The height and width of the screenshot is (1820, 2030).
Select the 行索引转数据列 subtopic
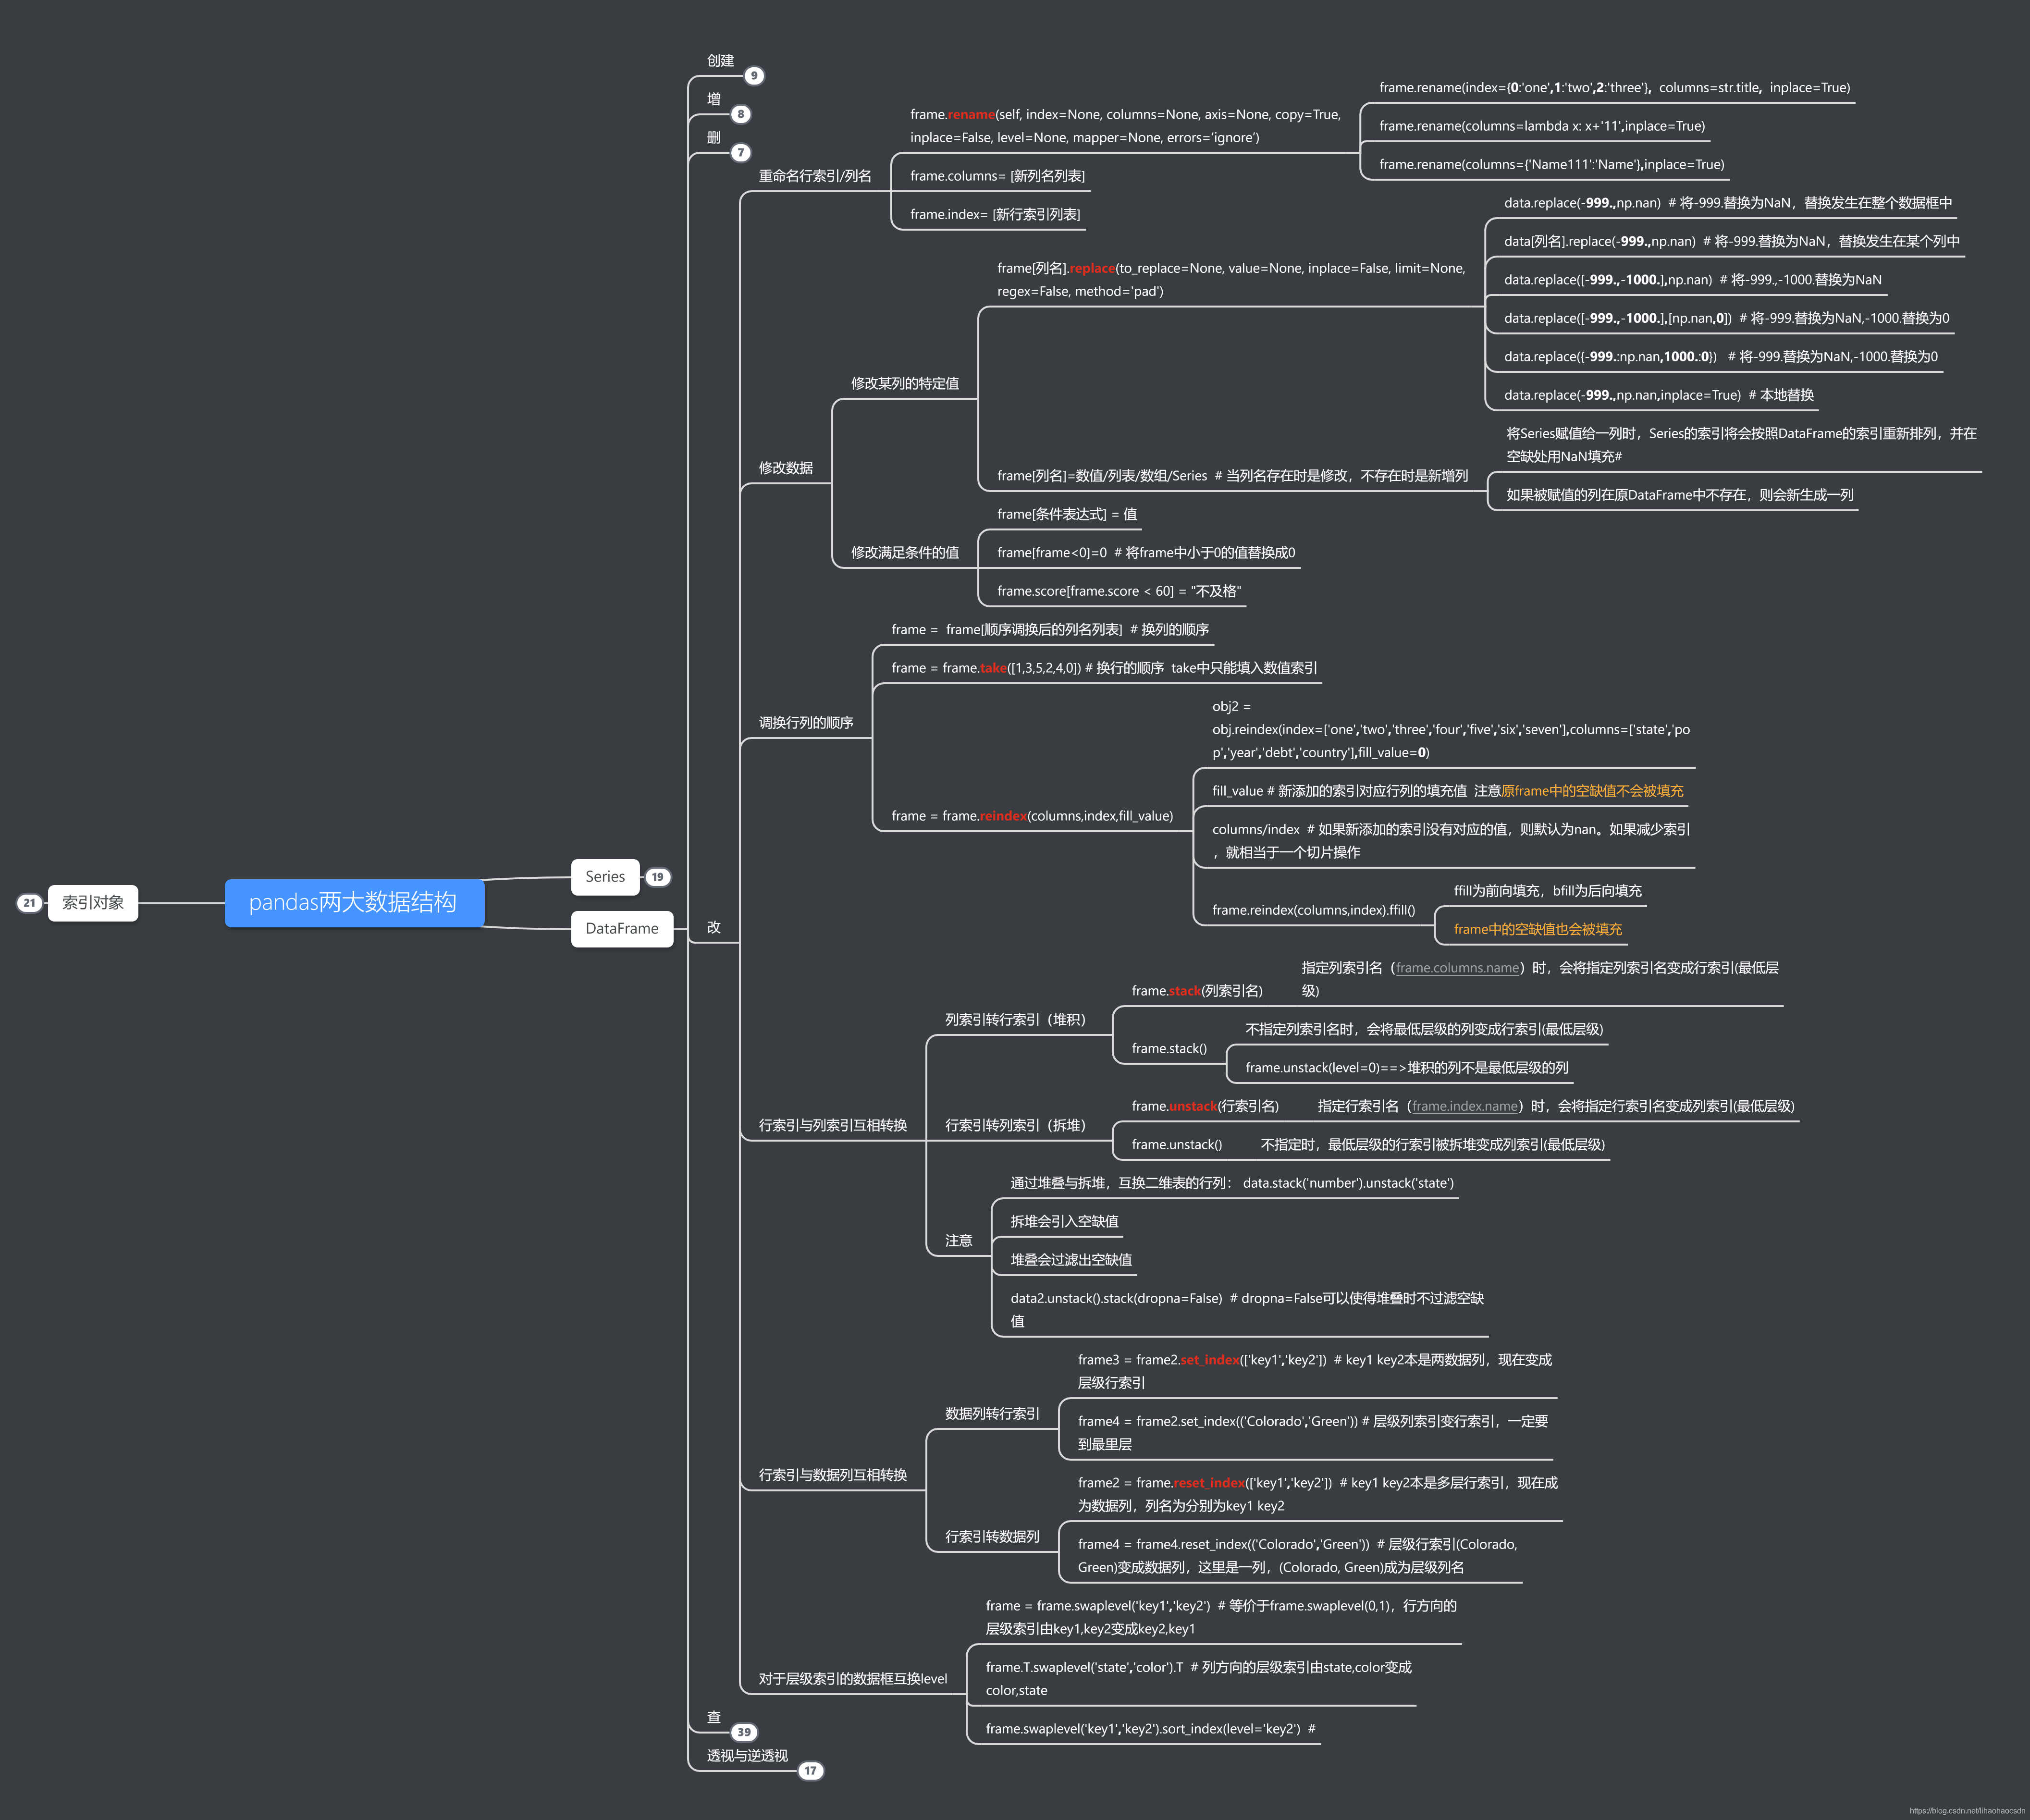pos(993,1536)
